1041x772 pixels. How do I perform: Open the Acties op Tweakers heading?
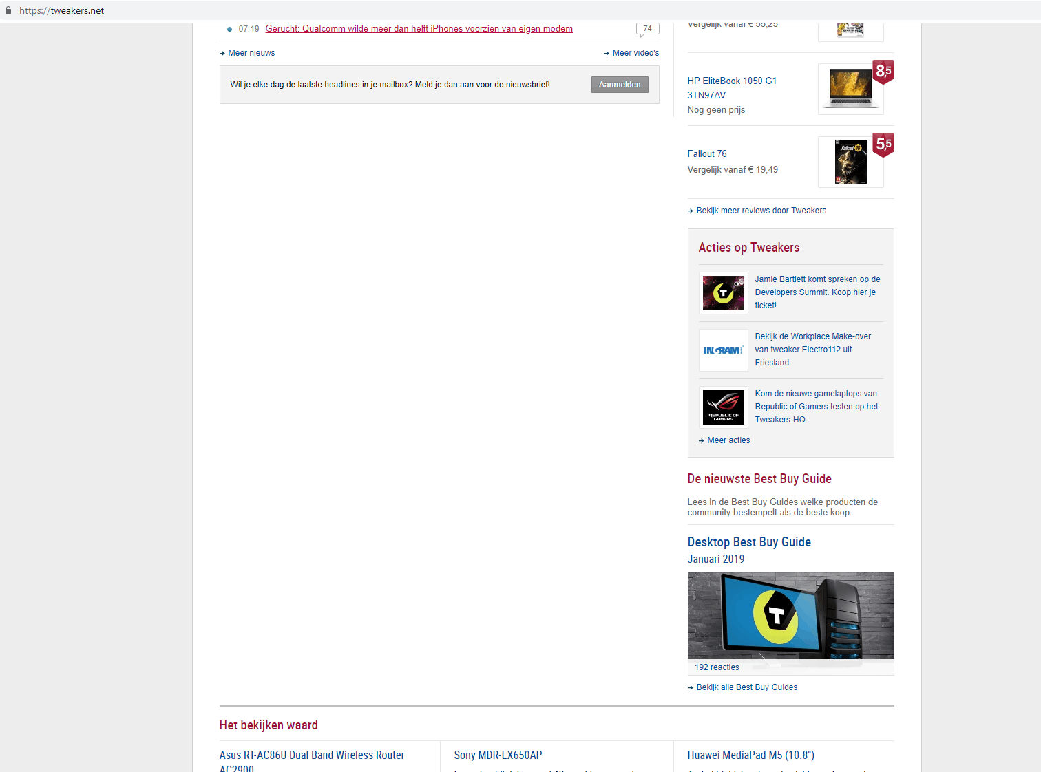point(749,248)
